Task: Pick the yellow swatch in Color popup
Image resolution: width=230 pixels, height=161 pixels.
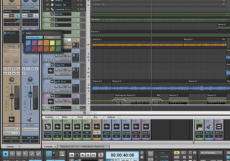Action: point(52,43)
